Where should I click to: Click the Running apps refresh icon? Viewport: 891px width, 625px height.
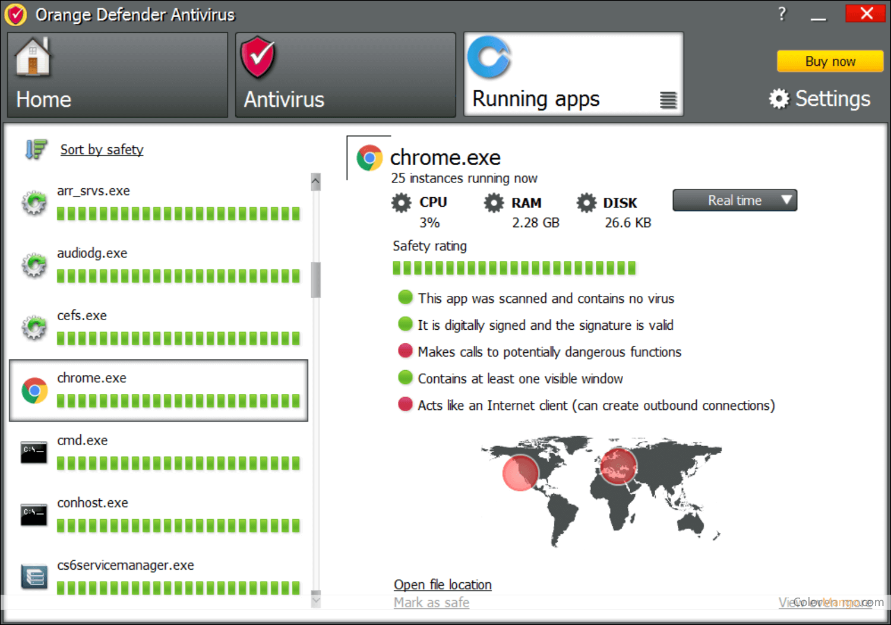(x=489, y=58)
